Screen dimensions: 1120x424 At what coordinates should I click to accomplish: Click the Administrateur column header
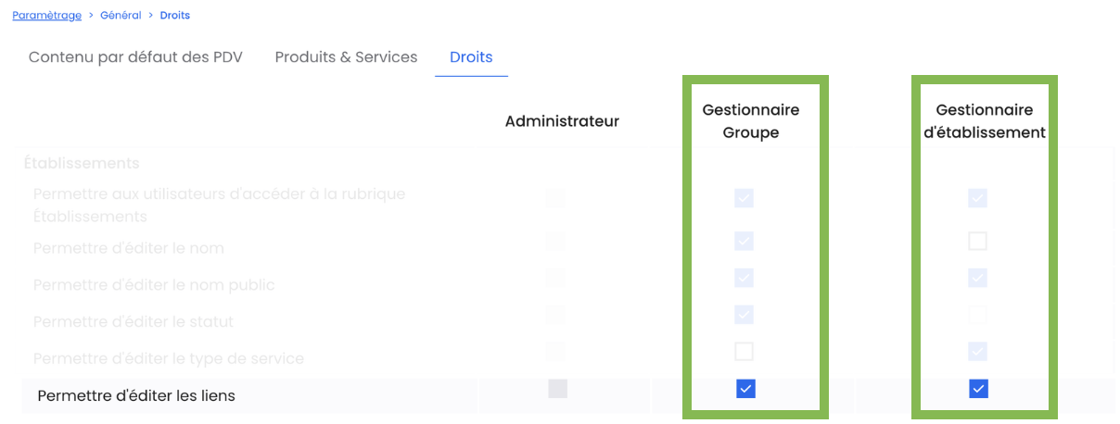click(562, 121)
